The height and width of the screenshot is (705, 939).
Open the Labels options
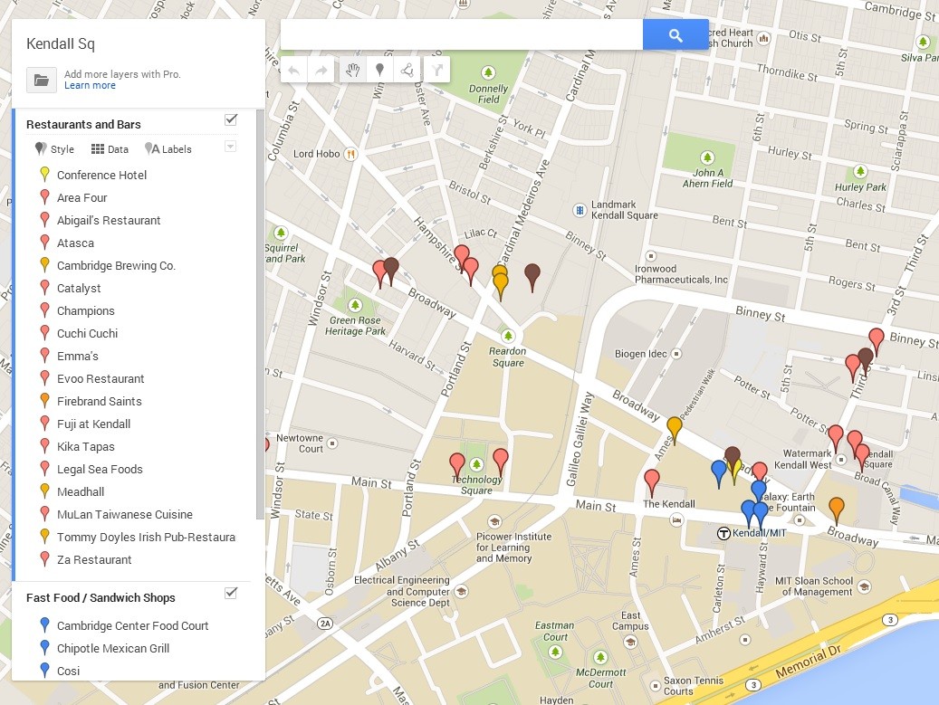168,149
